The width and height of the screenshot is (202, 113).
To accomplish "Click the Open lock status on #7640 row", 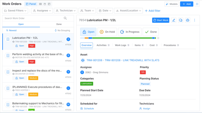I will pyautogui.click(x=20, y=62).
